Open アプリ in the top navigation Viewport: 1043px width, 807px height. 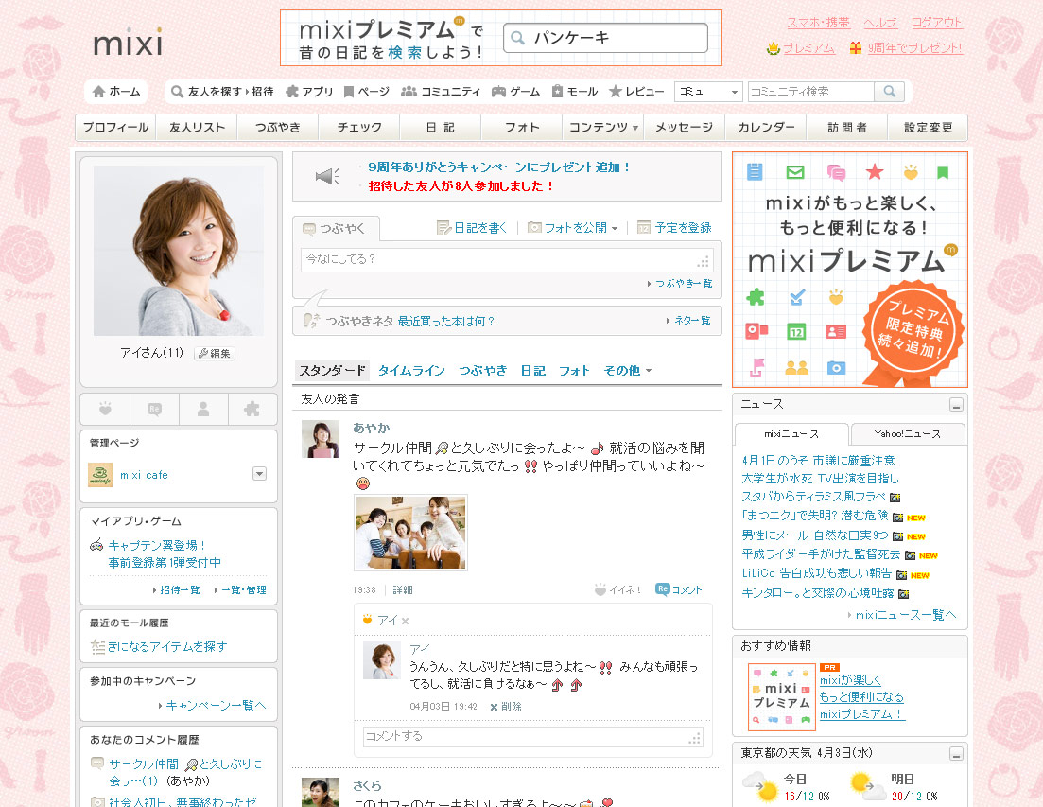point(309,92)
